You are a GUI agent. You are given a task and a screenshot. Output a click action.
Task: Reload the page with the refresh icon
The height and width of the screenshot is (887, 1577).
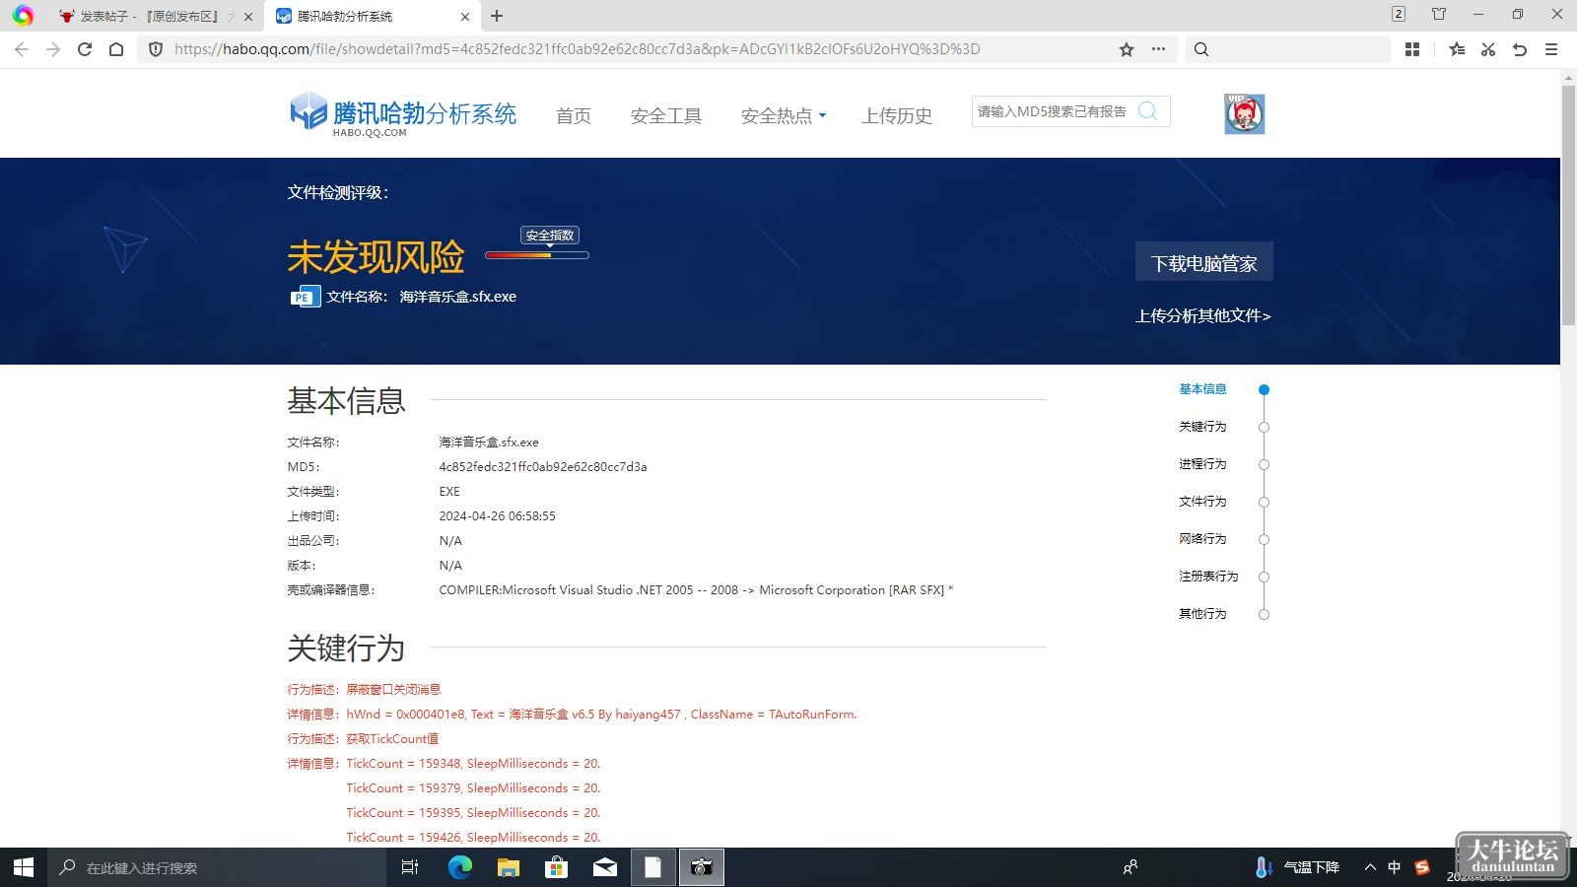[x=85, y=49]
